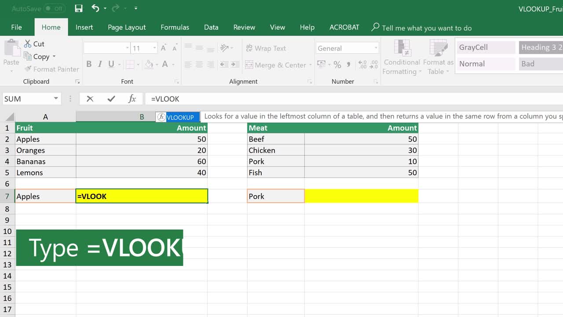563x317 pixels.
Task: Toggle Wrap Text
Action: [266, 48]
